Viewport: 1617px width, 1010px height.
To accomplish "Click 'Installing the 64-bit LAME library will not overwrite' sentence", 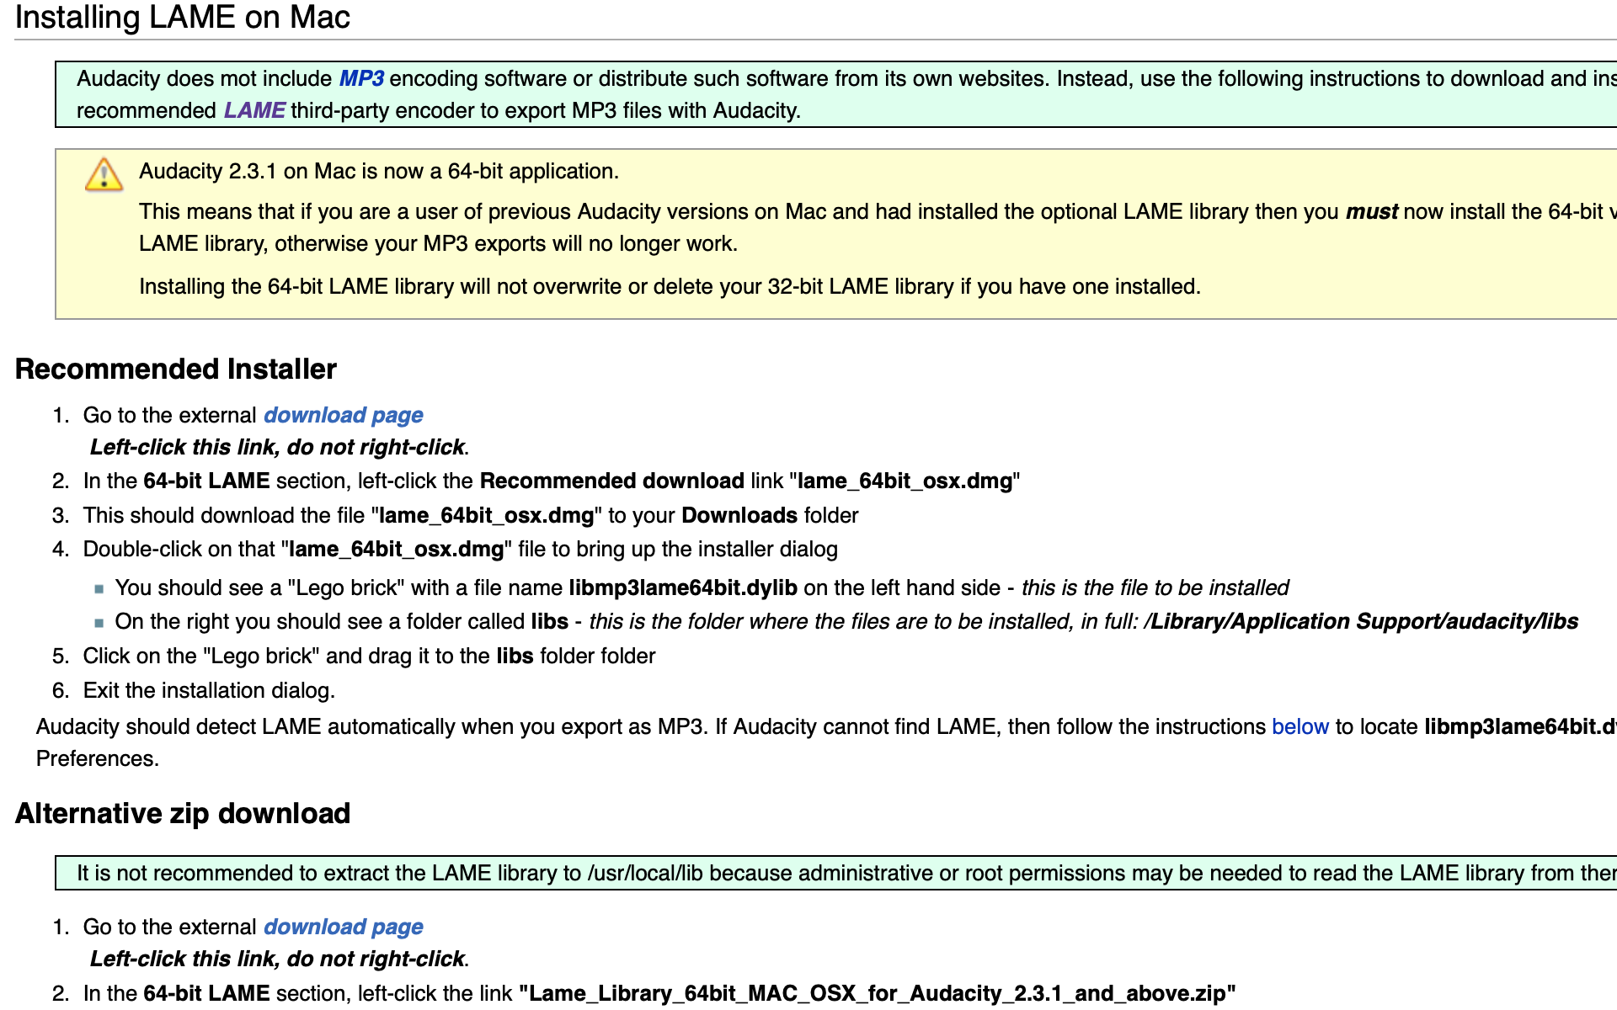I will point(670,286).
